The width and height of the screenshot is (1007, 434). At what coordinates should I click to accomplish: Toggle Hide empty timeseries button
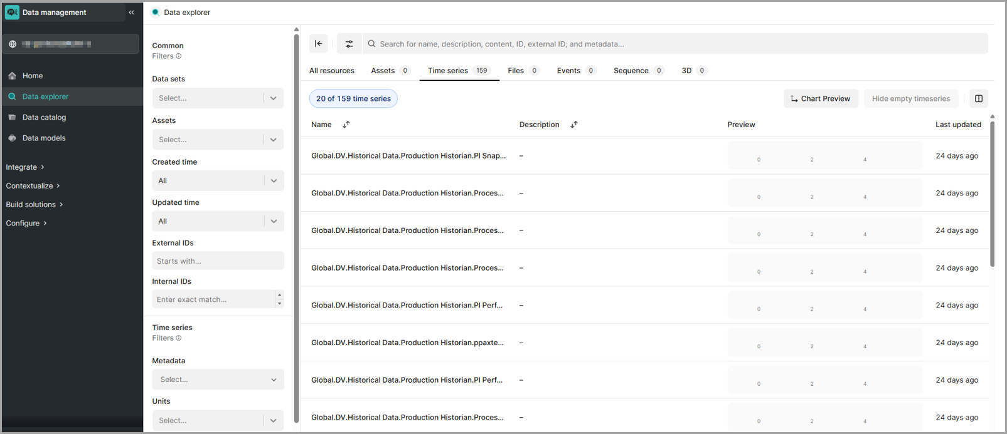coord(911,98)
